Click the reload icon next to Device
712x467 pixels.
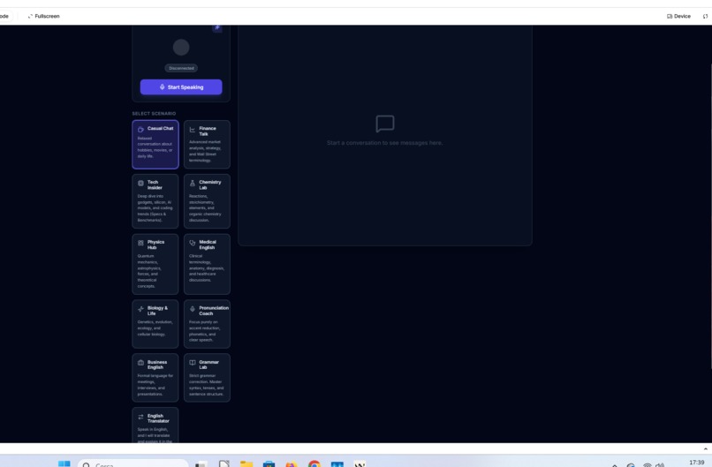[705, 16]
